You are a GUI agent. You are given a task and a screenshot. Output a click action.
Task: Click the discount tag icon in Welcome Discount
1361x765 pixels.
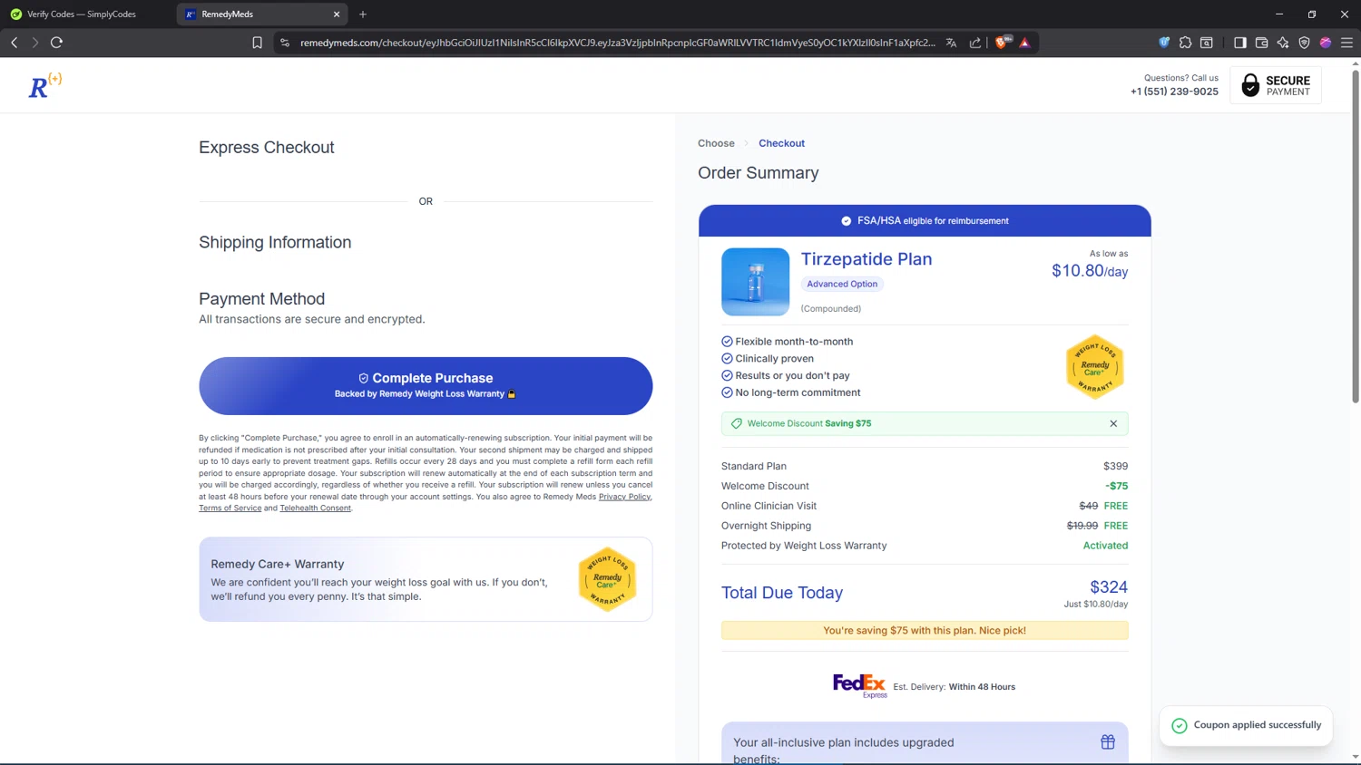pos(737,423)
